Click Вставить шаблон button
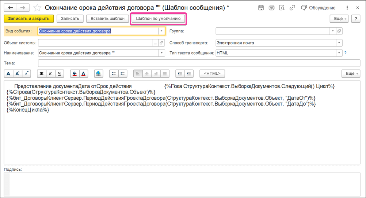 coord(107,19)
